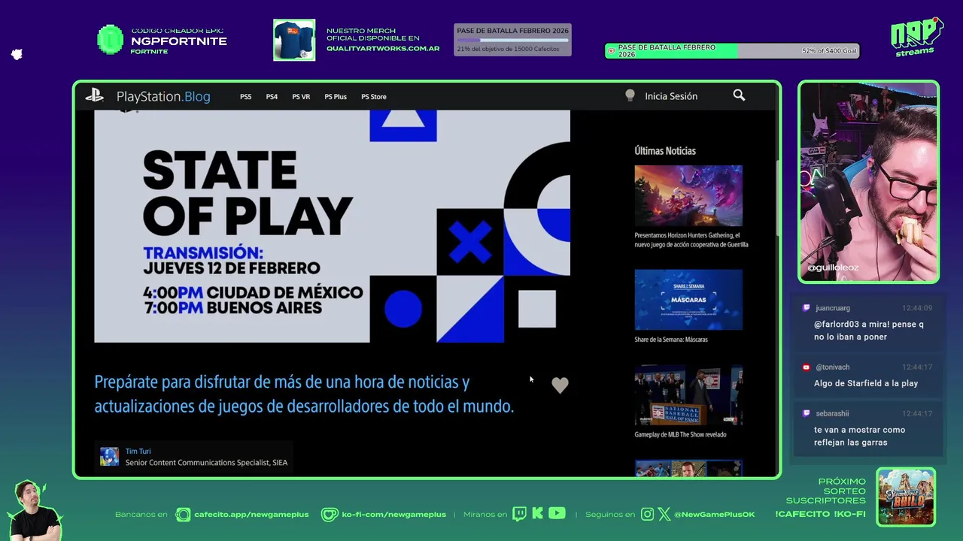Click juancruarg's Twitch chat icon

(x=807, y=308)
